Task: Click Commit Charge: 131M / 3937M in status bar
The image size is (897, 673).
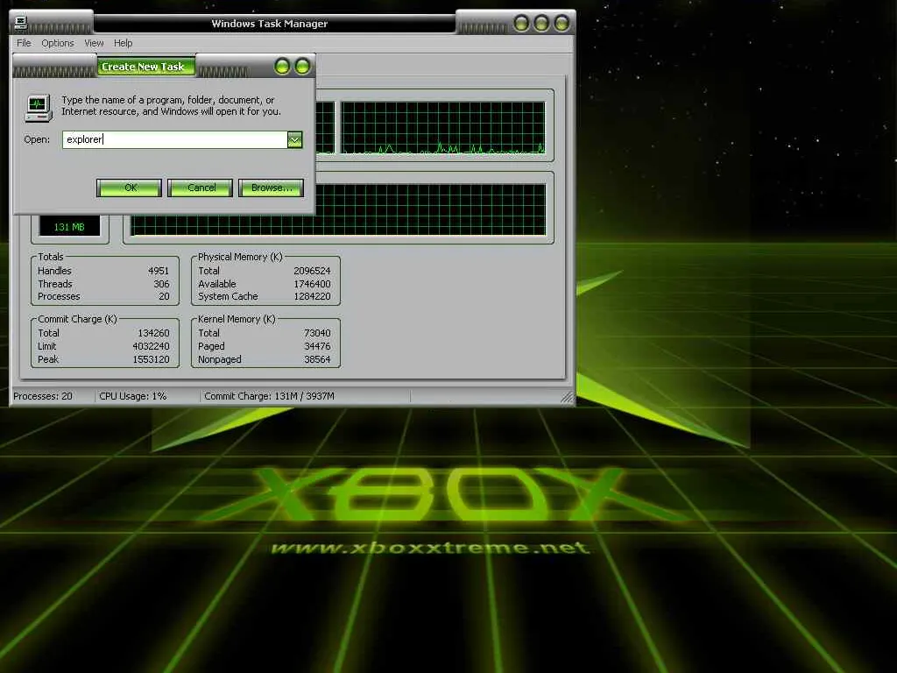Action: click(270, 396)
